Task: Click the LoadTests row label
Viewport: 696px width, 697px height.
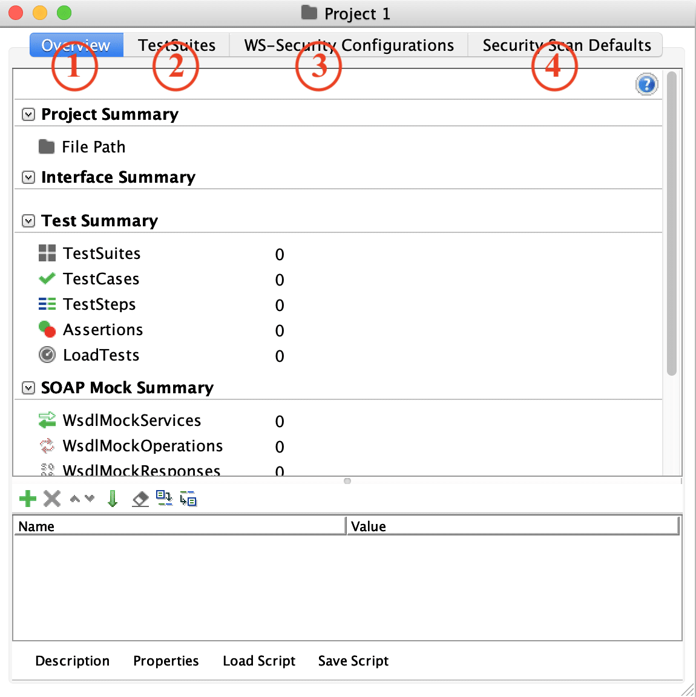Action: pos(101,355)
